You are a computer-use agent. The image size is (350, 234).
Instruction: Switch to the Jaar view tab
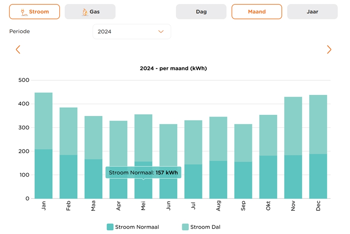[312, 12]
